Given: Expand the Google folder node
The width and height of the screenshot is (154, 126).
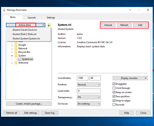Looking at the screenshot, I should 12,45.
